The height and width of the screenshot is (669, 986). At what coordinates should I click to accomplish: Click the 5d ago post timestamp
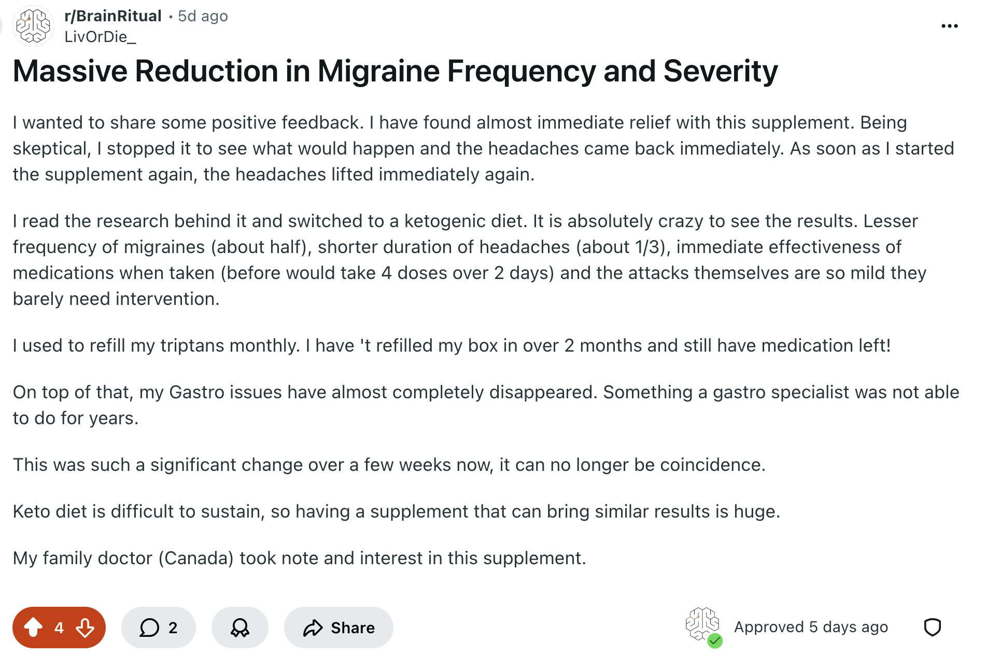(203, 16)
